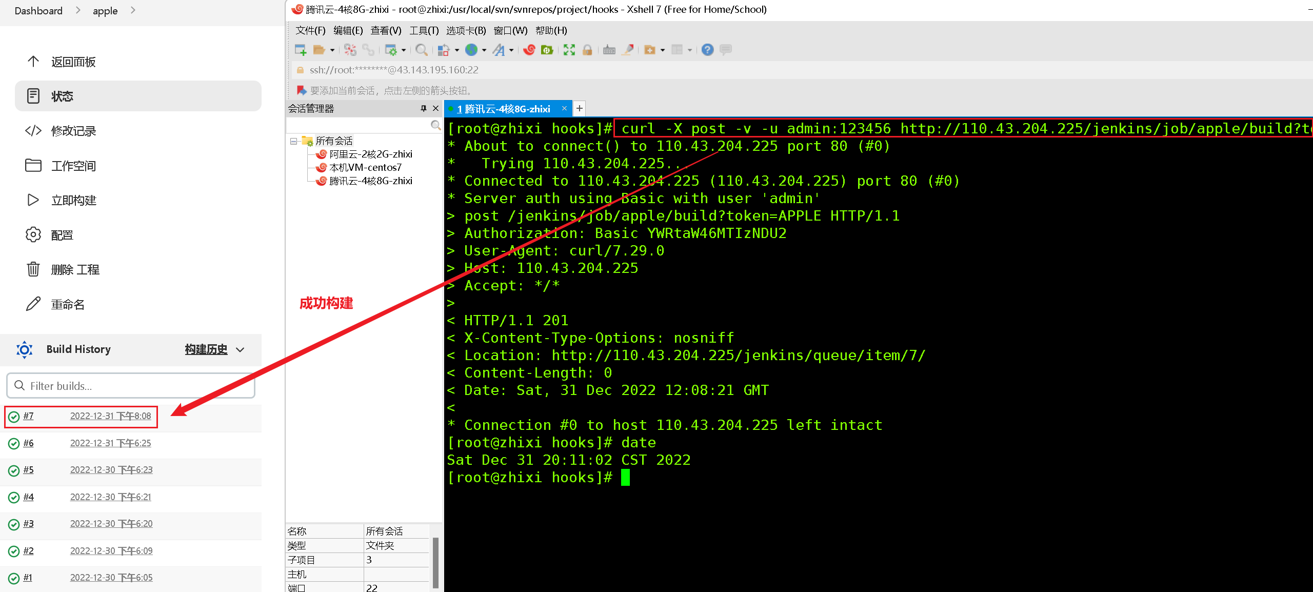
Task: Click the new session toolbar icon
Action: click(x=301, y=50)
